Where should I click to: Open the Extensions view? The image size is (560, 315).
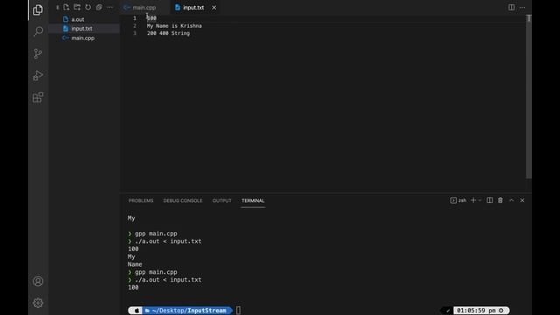pyautogui.click(x=38, y=97)
